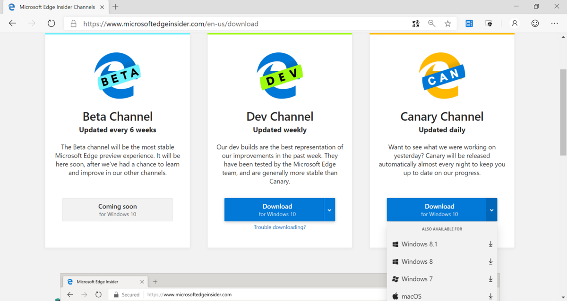Open a new tab with plus button

tap(115, 7)
